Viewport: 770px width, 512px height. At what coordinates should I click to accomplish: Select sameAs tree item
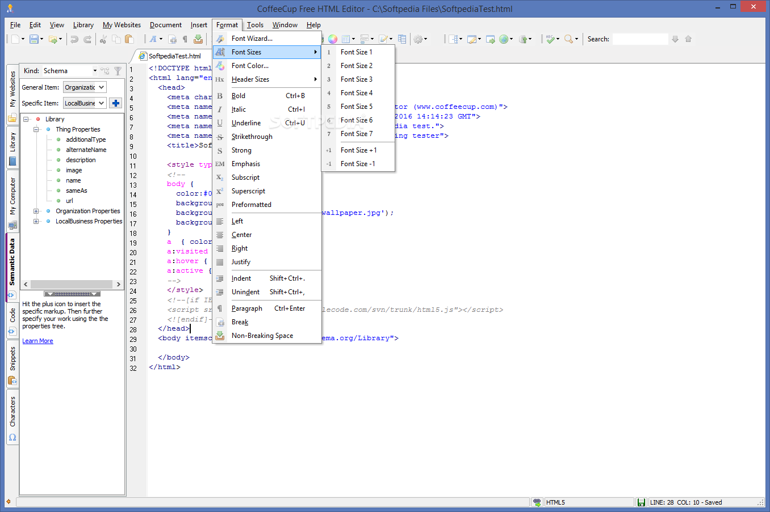[77, 191]
